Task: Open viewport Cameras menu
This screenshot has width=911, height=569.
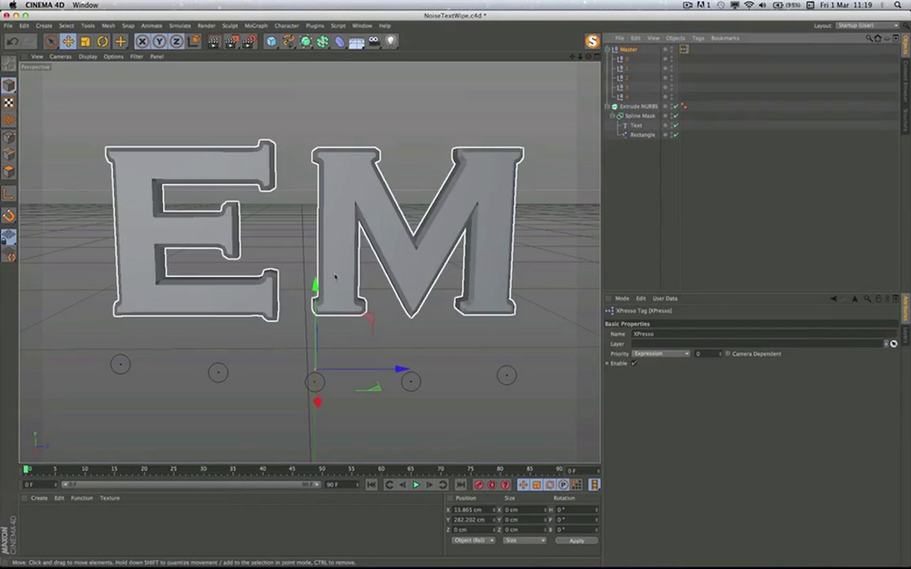Action: [60, 57]
